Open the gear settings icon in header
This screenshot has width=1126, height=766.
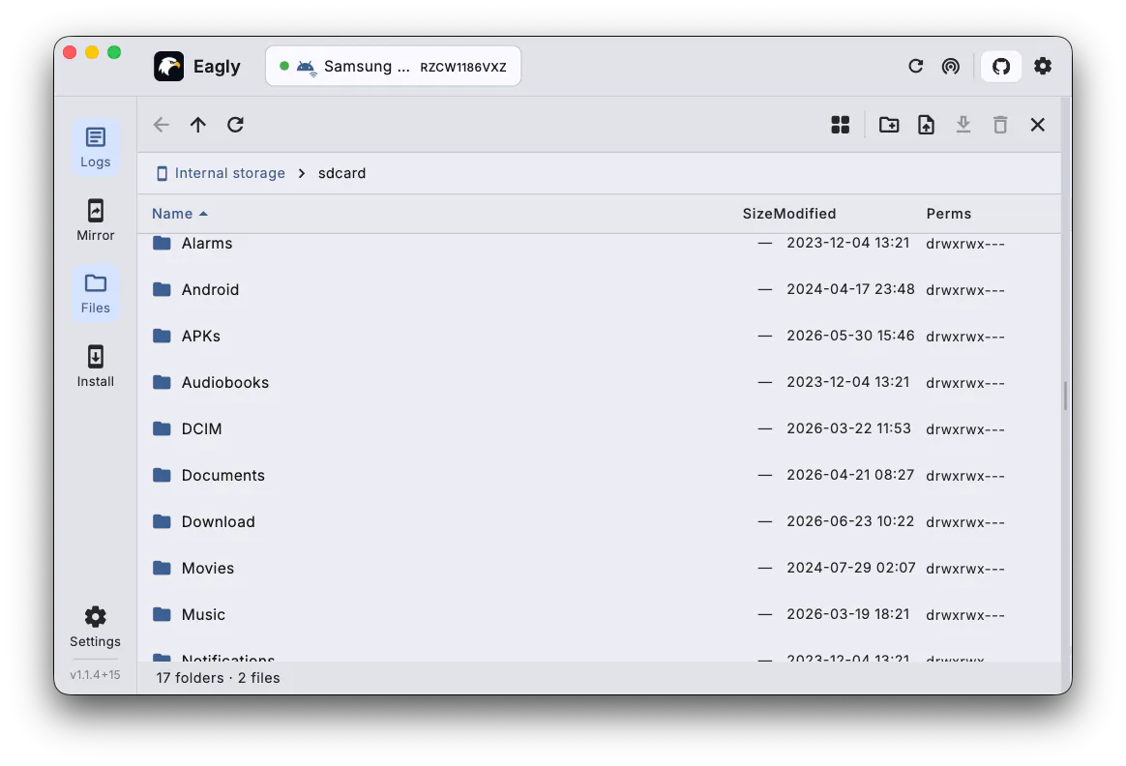(1043, 66)
